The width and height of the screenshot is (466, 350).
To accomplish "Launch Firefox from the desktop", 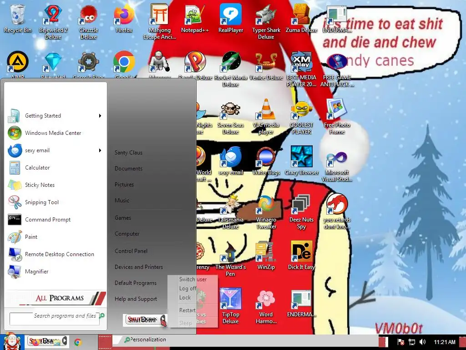I will [124, 18].
